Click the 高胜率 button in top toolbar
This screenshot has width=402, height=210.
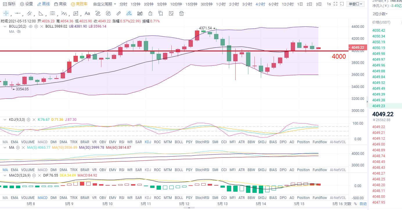tap(79, 4)
